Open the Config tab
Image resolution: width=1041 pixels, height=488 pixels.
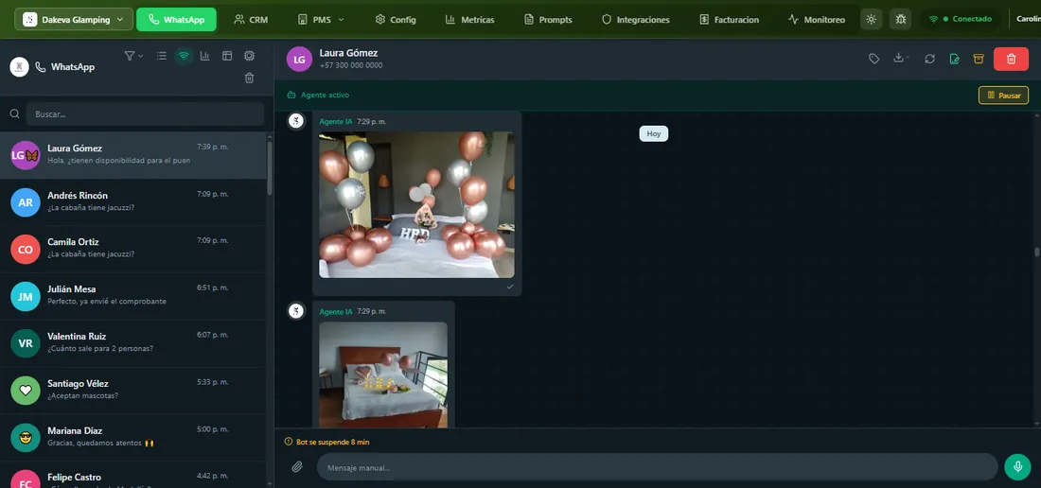click(x=396, y=20)
